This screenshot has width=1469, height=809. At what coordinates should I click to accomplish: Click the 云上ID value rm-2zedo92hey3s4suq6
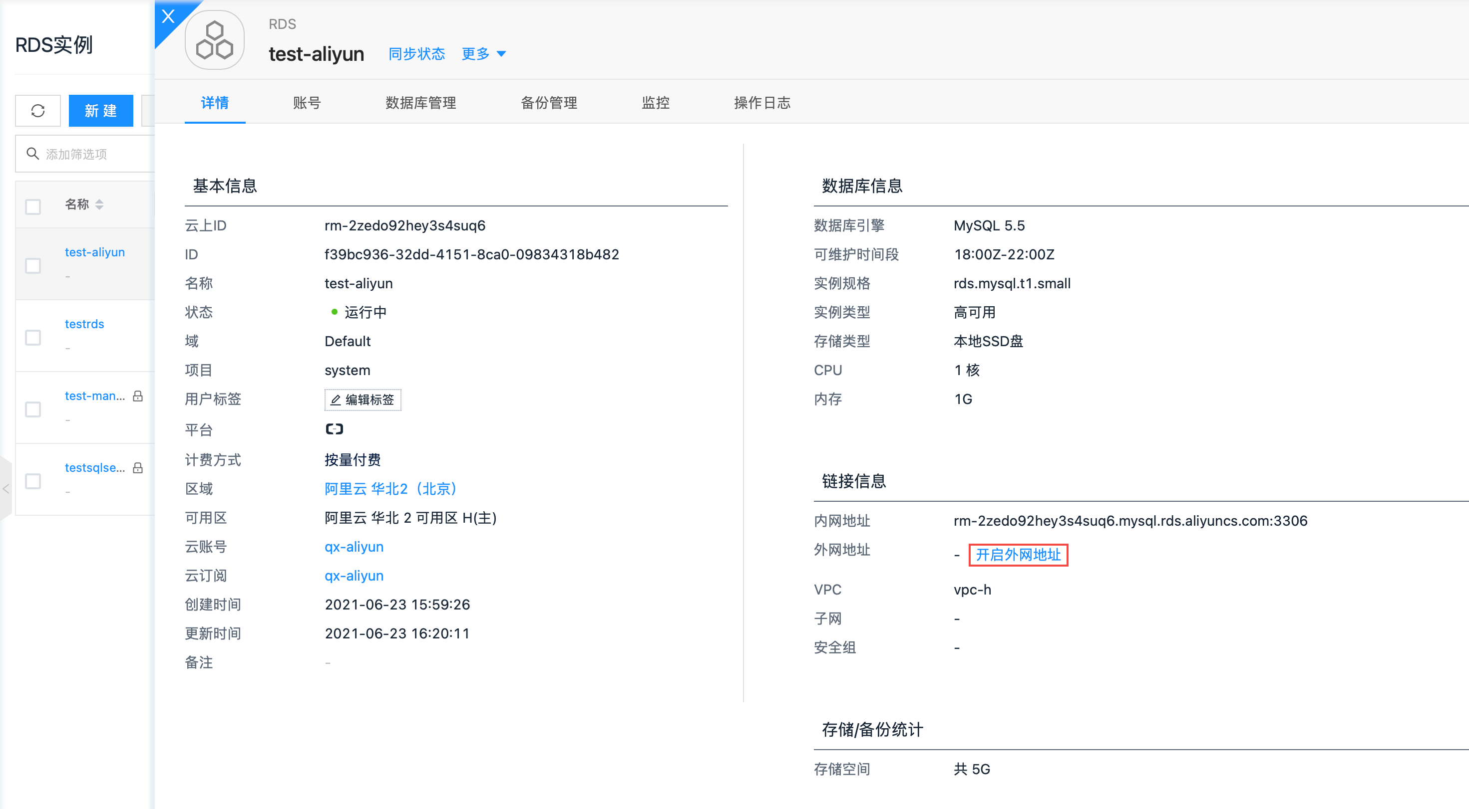click(x=405, y=225)
